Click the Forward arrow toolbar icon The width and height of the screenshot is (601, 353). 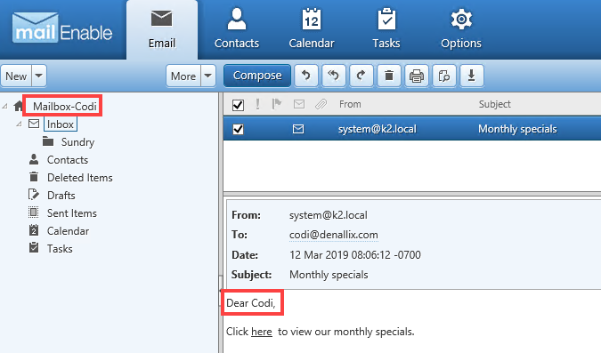361,76
